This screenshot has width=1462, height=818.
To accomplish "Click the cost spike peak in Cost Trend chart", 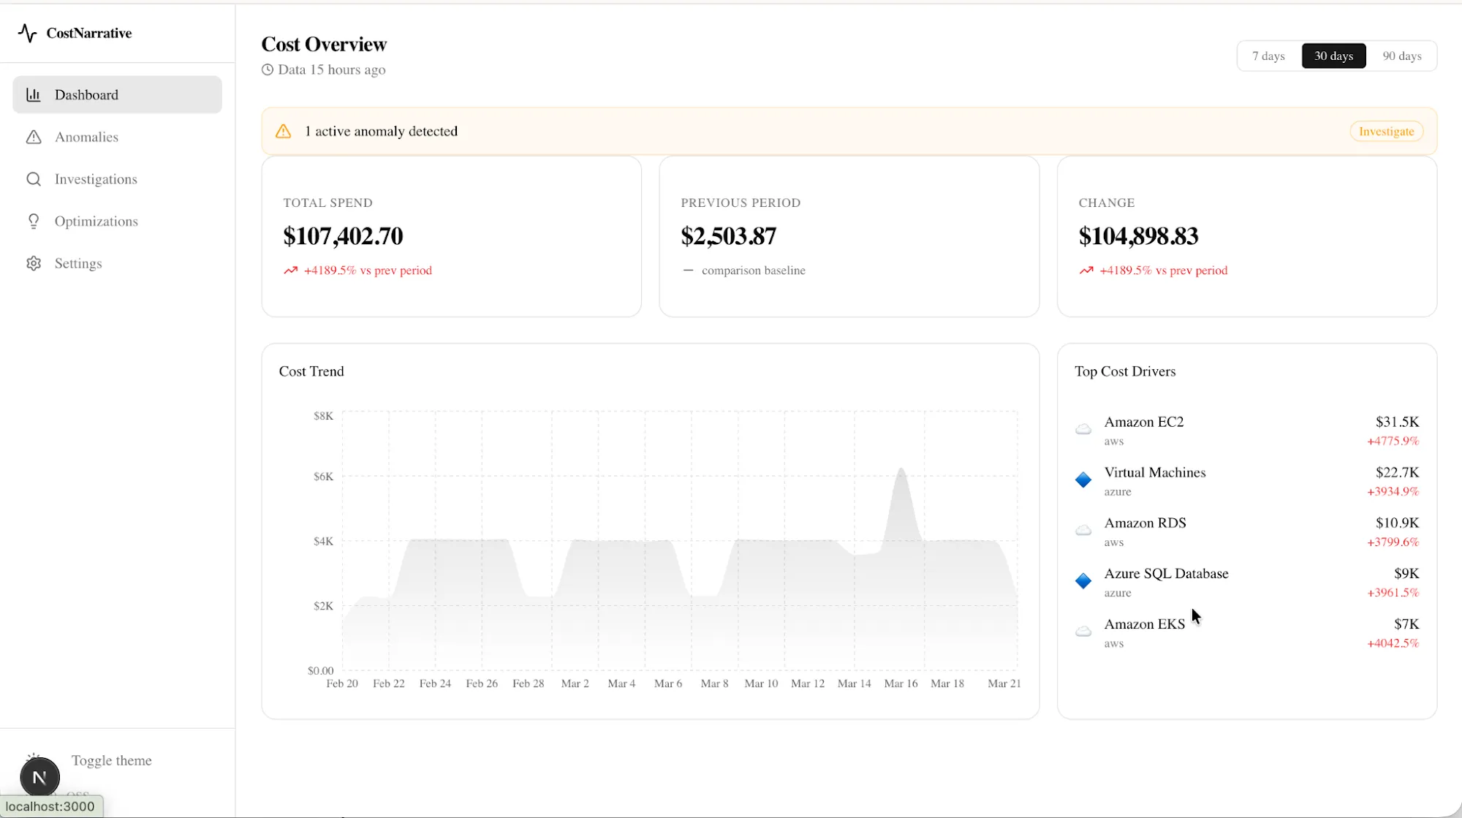I will pos(901,469).
